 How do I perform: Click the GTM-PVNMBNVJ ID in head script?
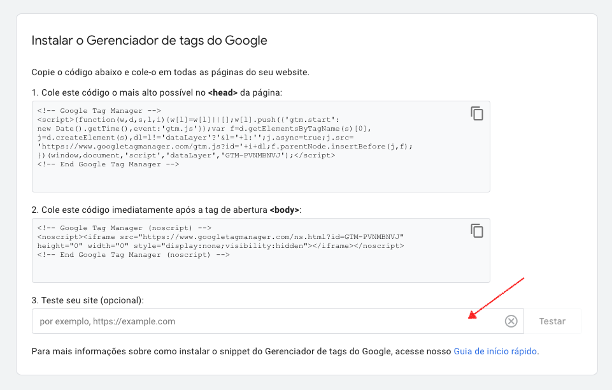tap(244, 155)
